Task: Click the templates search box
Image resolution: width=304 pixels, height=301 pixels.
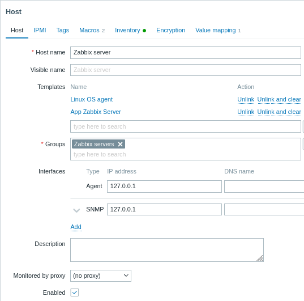Action: pos(186,126)
